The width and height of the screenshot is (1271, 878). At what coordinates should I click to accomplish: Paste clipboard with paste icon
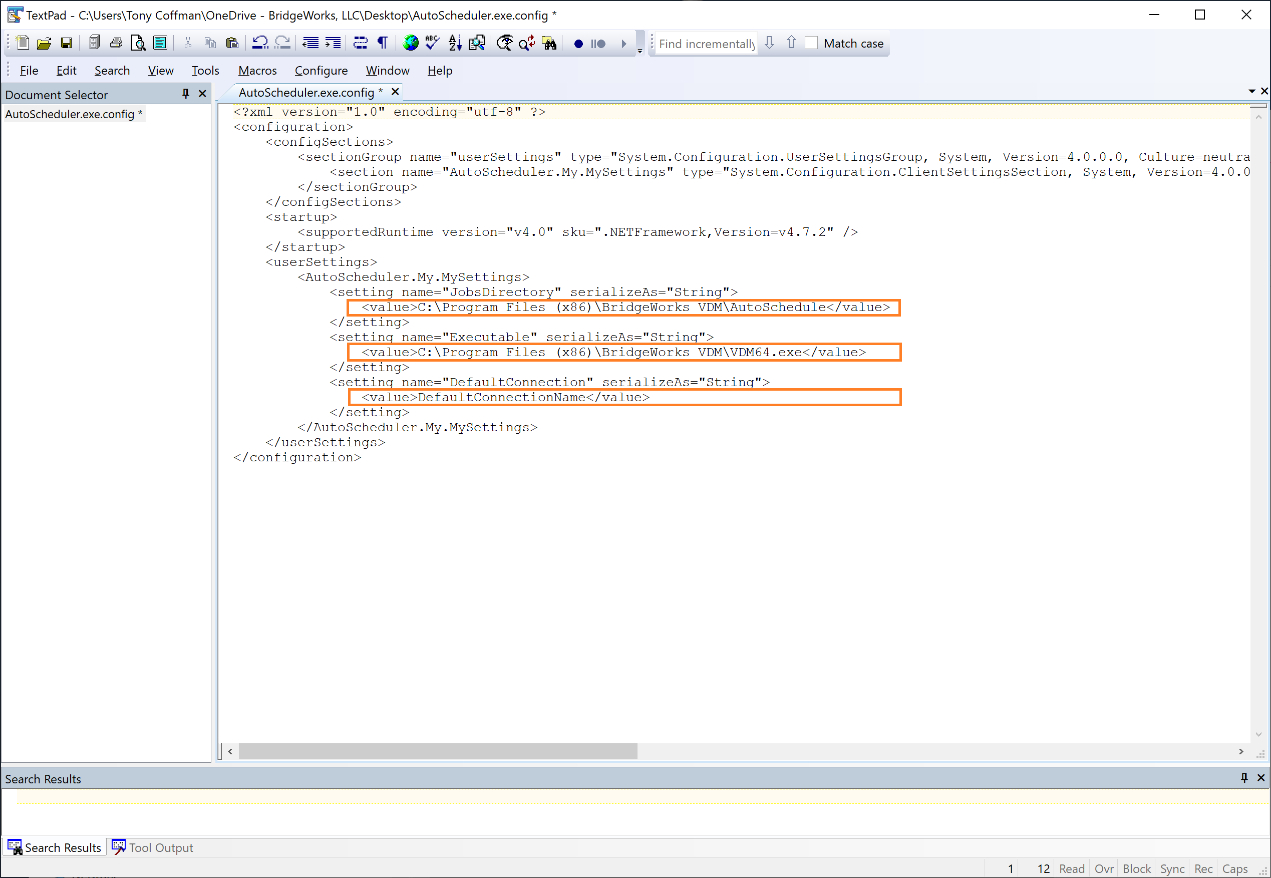pyautogui.click(x=232, y=43)
